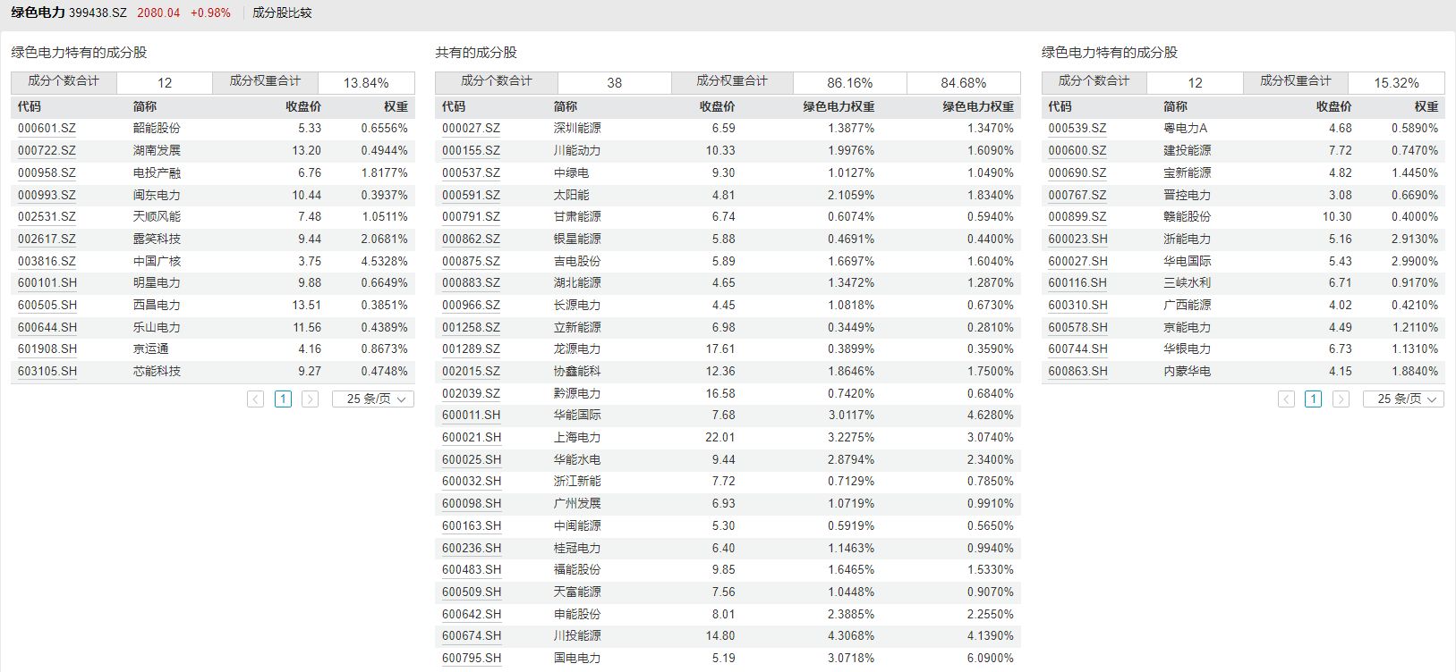1456x672 pixels.
Task: Open stock code 000539.SZ 粤电力A
Action: click(1077, 129)
